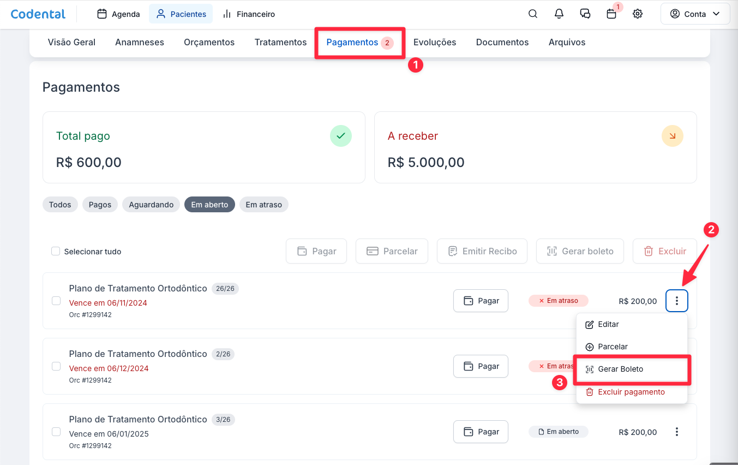Open the notifications bell
738x465 pixels.
coord(559,14)
